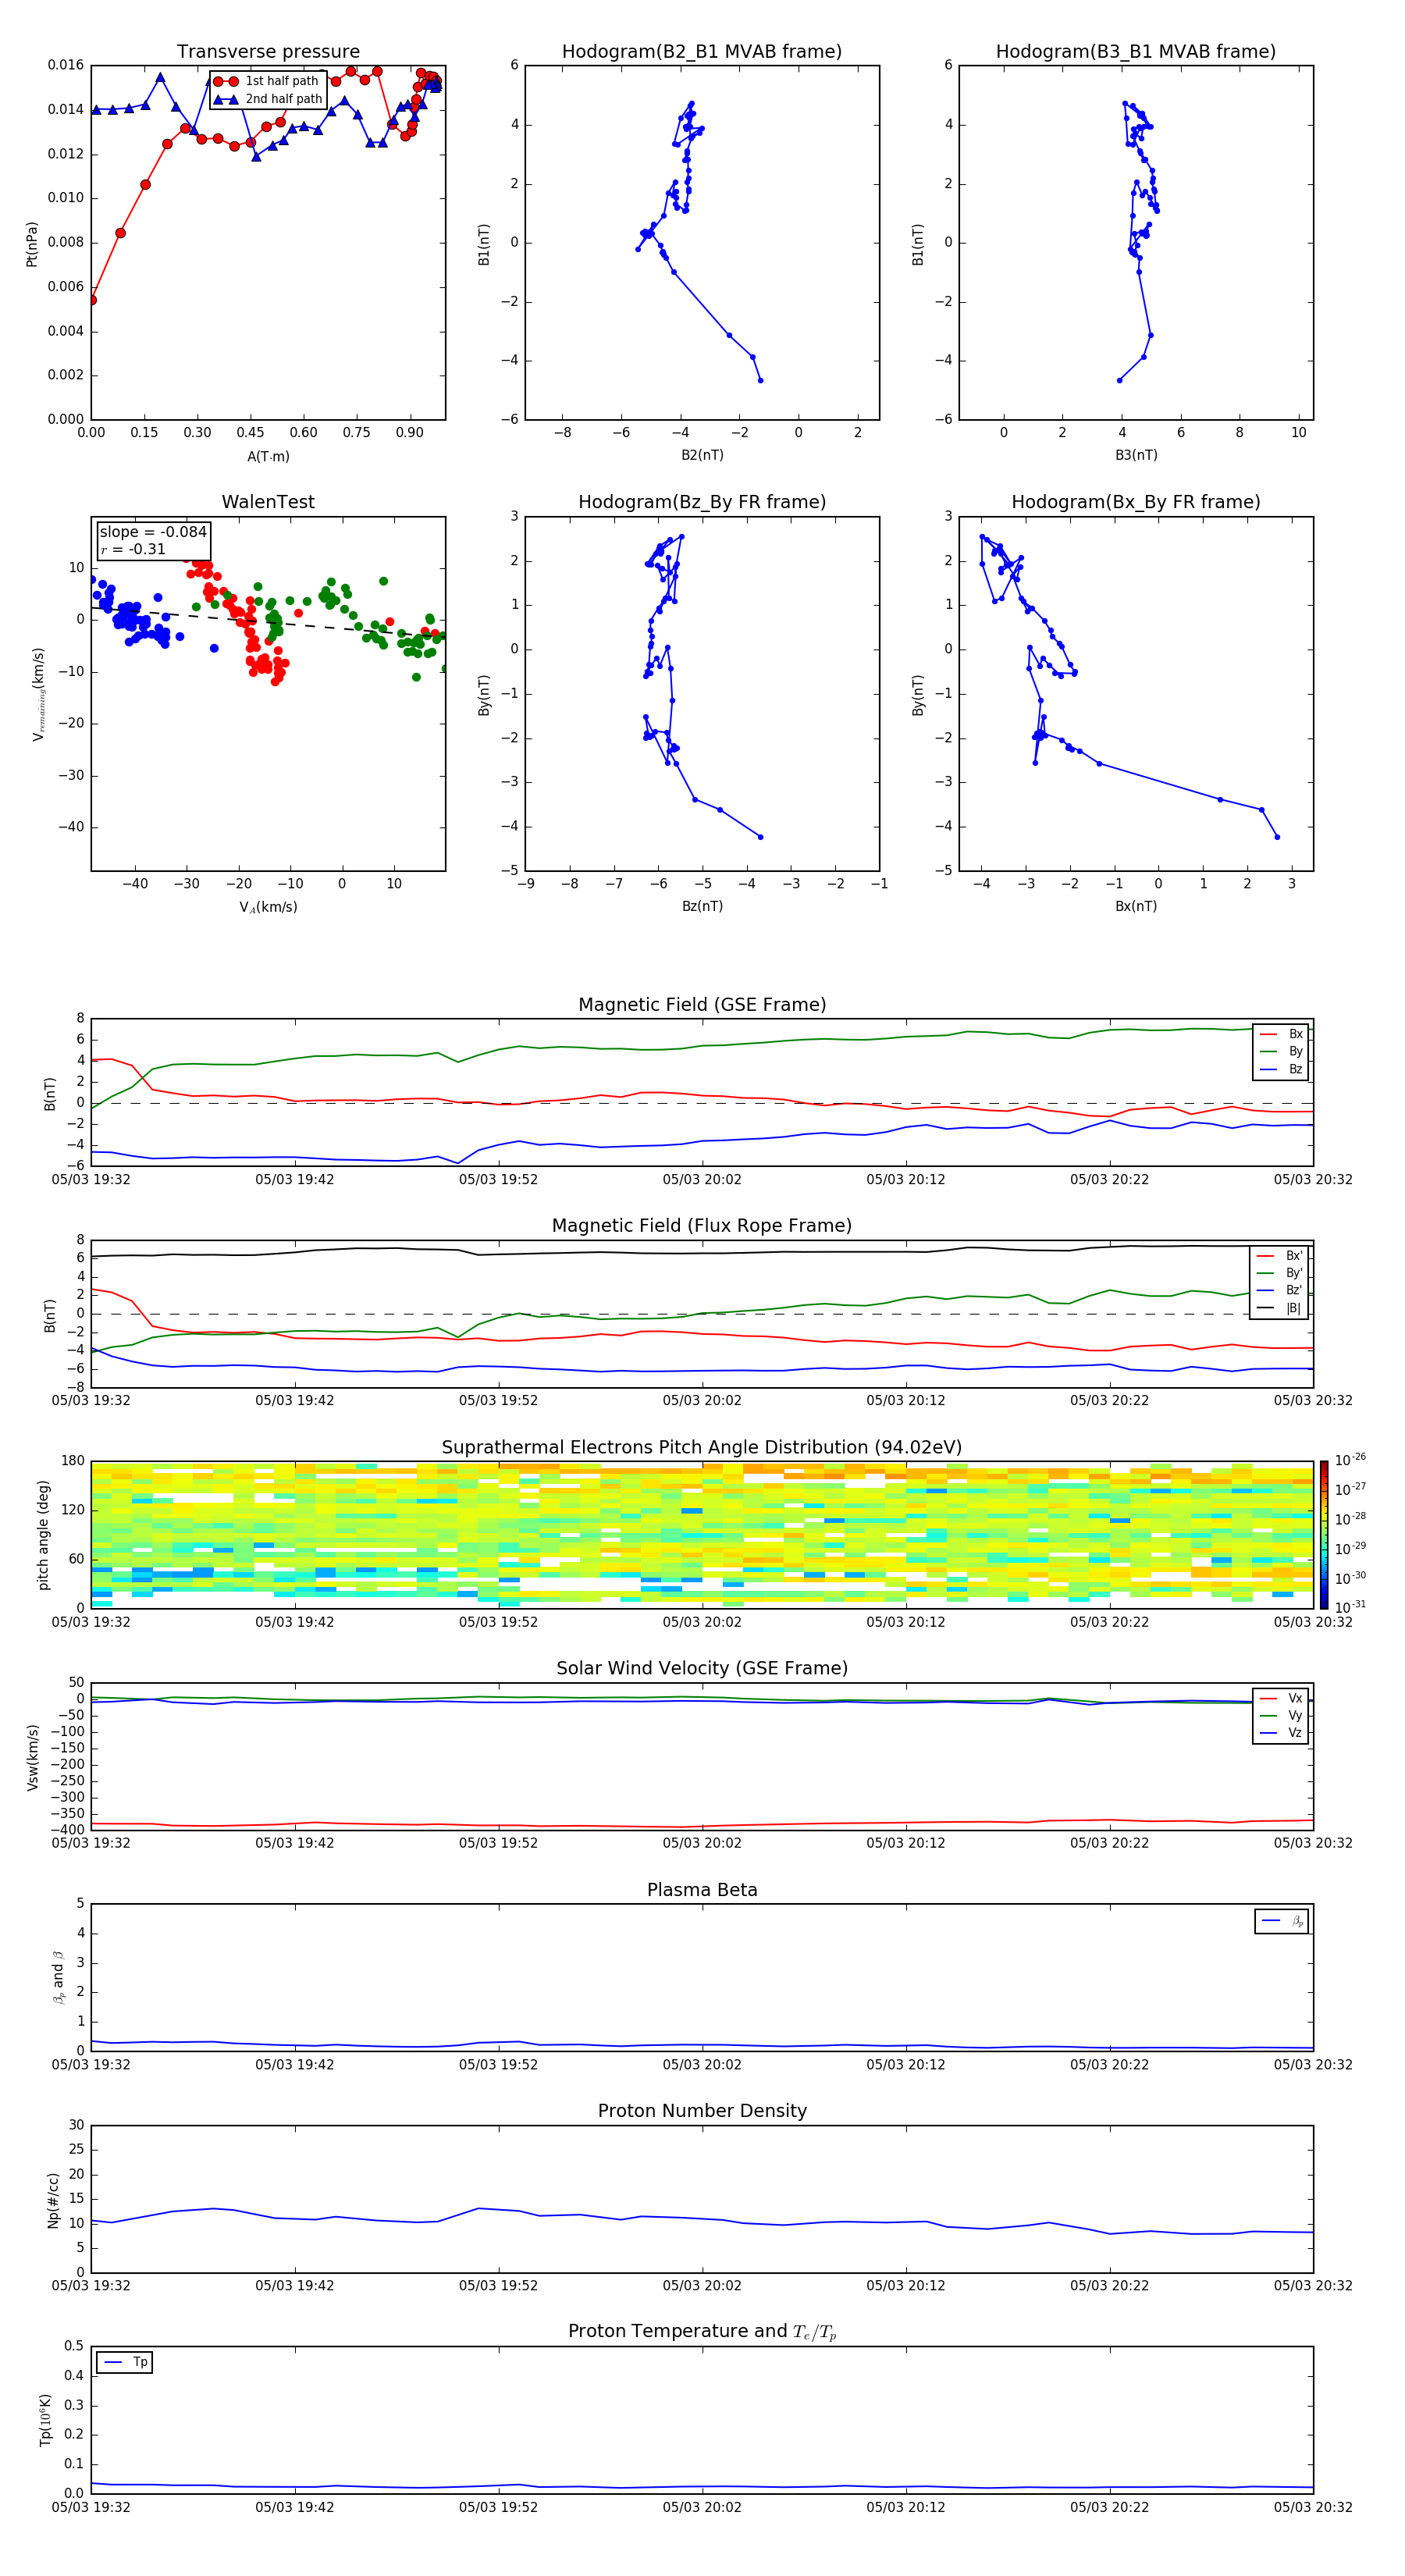The image size is (1405, 2576).
Task: Click the "Proton Temperature and Te/Tp" title
Action: tap(702, 2332)
